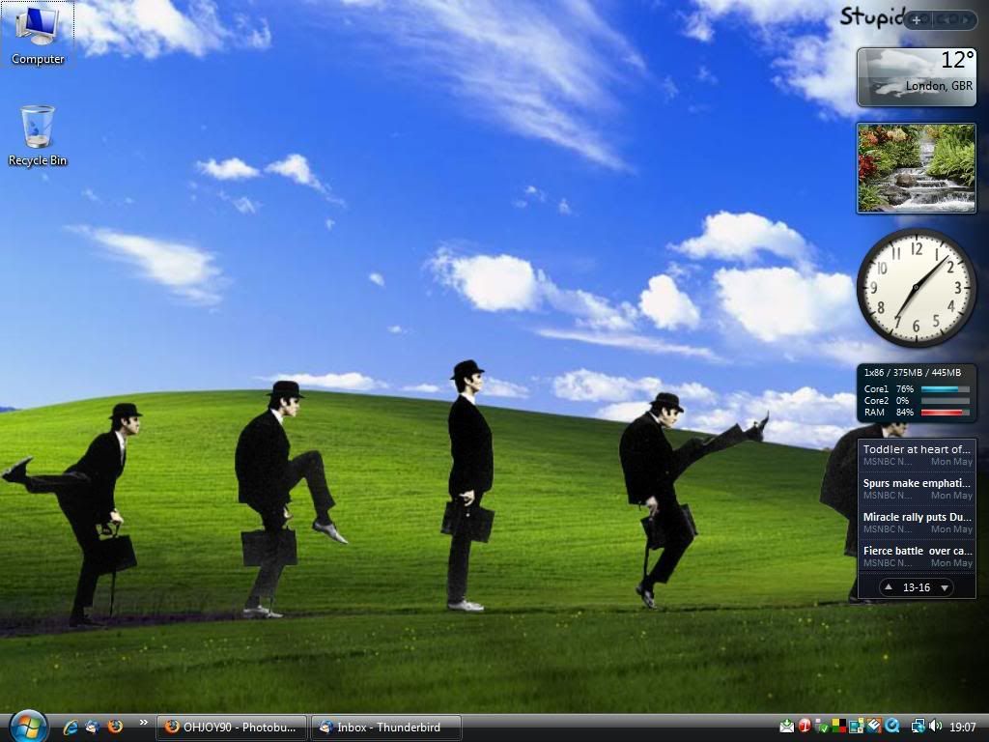989x742 pixels.
Task: Launch Thunderbird from the Quick Launch bar
Action: point(93,727)
